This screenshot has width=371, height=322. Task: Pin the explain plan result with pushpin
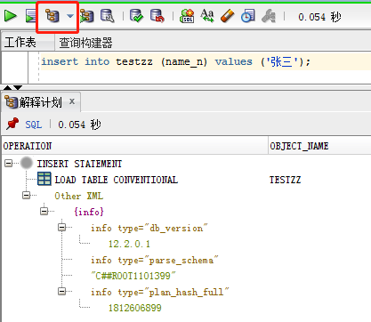[12, 124]
